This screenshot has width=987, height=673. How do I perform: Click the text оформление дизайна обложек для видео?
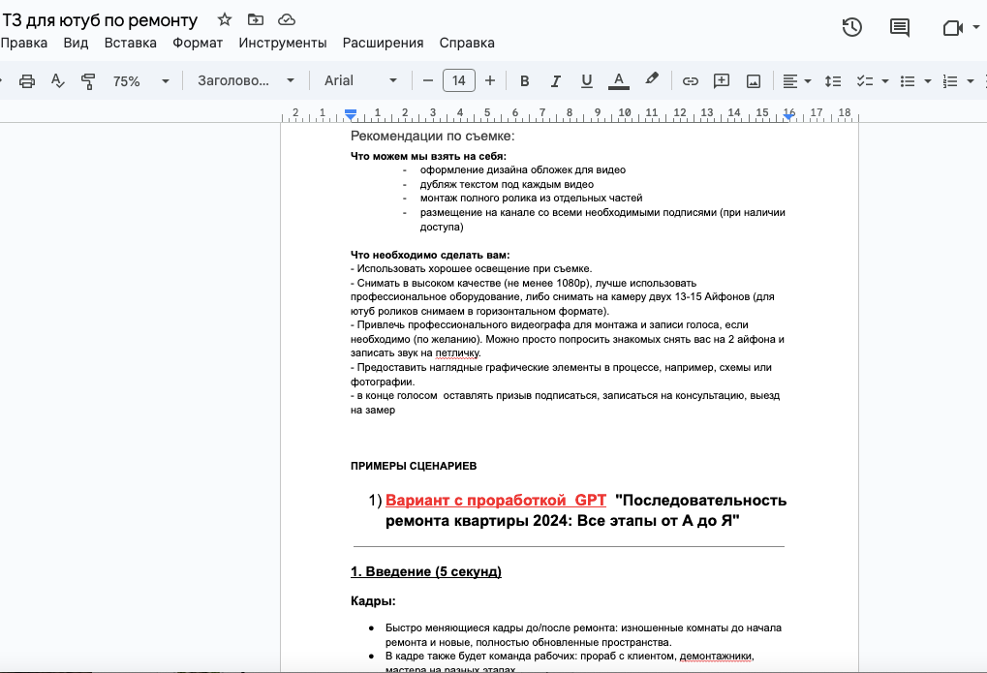[522, 170]
